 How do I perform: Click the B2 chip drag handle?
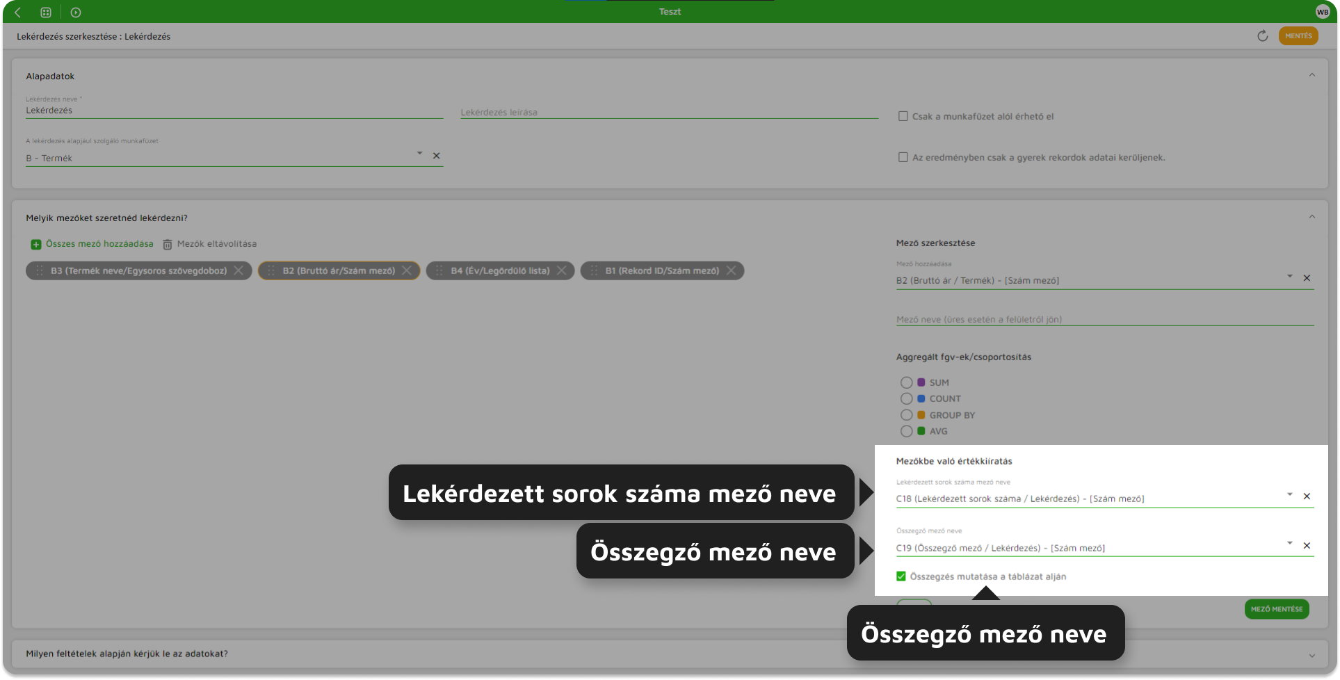271,271
